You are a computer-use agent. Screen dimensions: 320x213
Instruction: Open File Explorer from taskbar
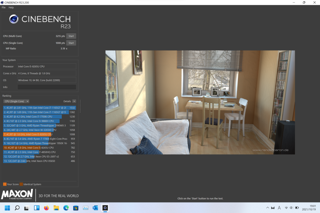(x=56, y=208)
